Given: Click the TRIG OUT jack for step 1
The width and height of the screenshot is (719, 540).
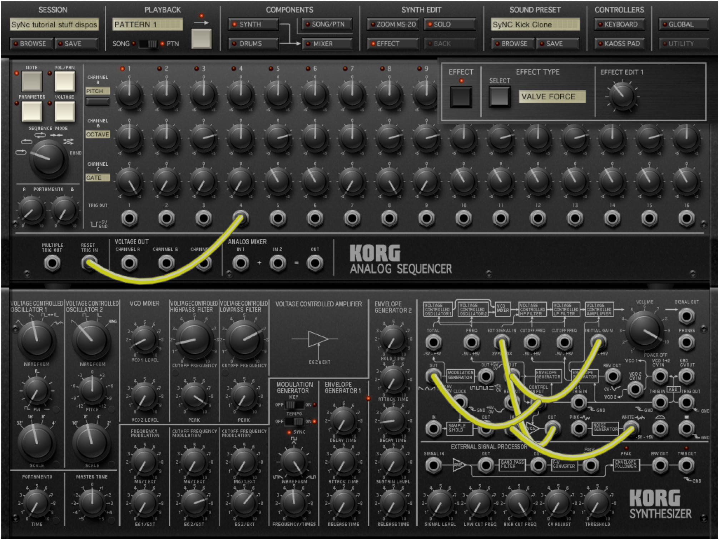Looking at the screenshot, I should [x=129, y=218].
